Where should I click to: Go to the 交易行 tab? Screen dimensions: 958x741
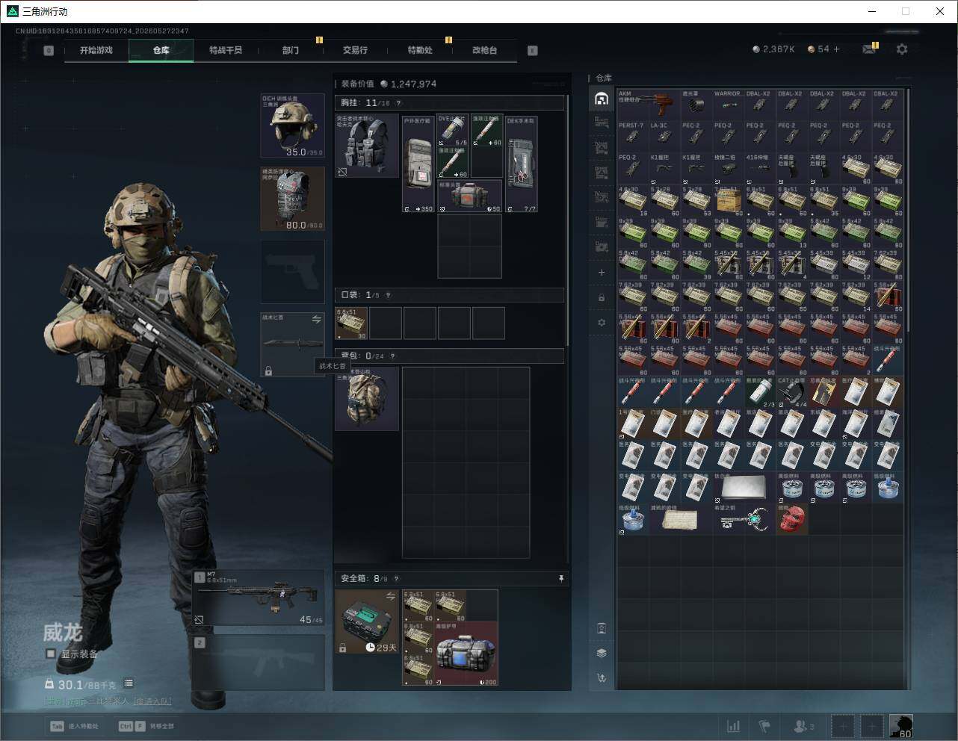355,50
